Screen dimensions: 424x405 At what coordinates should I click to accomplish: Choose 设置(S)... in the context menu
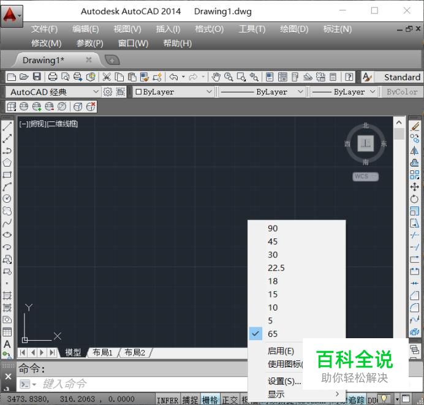coord(284,381)
